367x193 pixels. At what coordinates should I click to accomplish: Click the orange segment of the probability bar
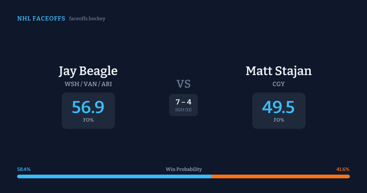click(x=280, y=176)
